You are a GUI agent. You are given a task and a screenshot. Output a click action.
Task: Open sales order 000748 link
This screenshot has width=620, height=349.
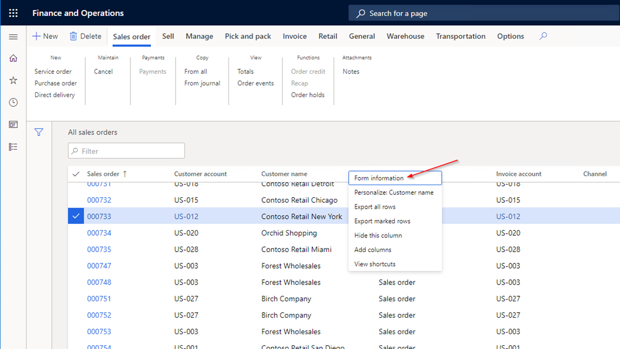pos(99,282)
